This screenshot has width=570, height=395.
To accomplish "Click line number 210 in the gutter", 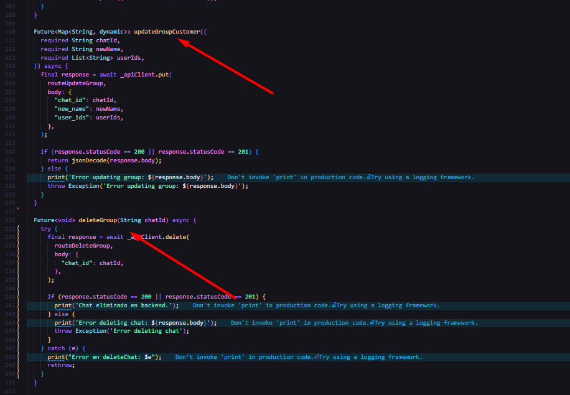I will tap(9, 32).
